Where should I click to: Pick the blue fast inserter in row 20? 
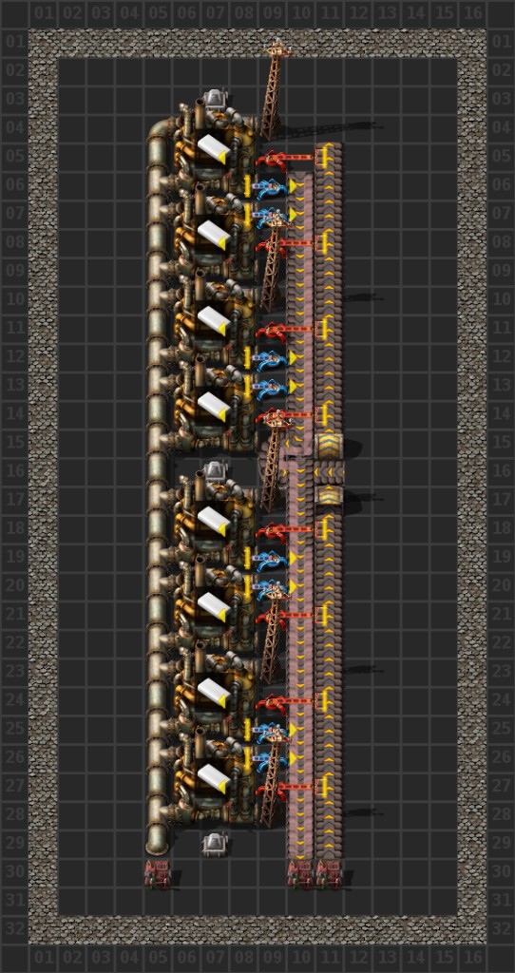pyautogui.click(x=271, y=587)
